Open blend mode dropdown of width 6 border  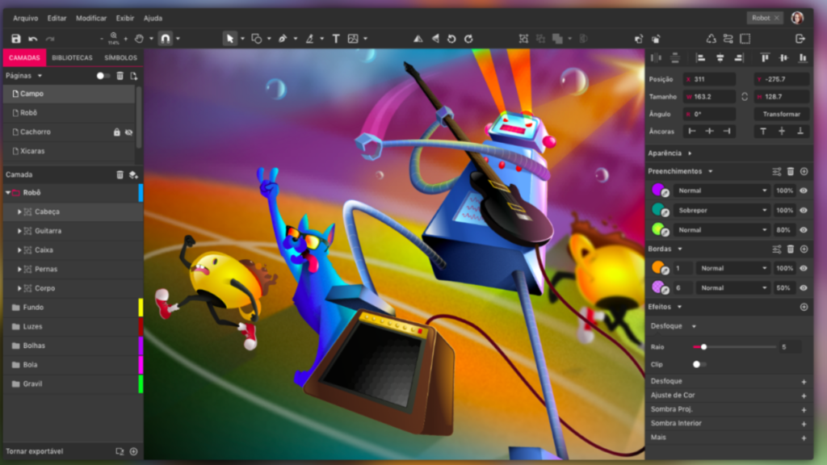[x=733, y=288]
